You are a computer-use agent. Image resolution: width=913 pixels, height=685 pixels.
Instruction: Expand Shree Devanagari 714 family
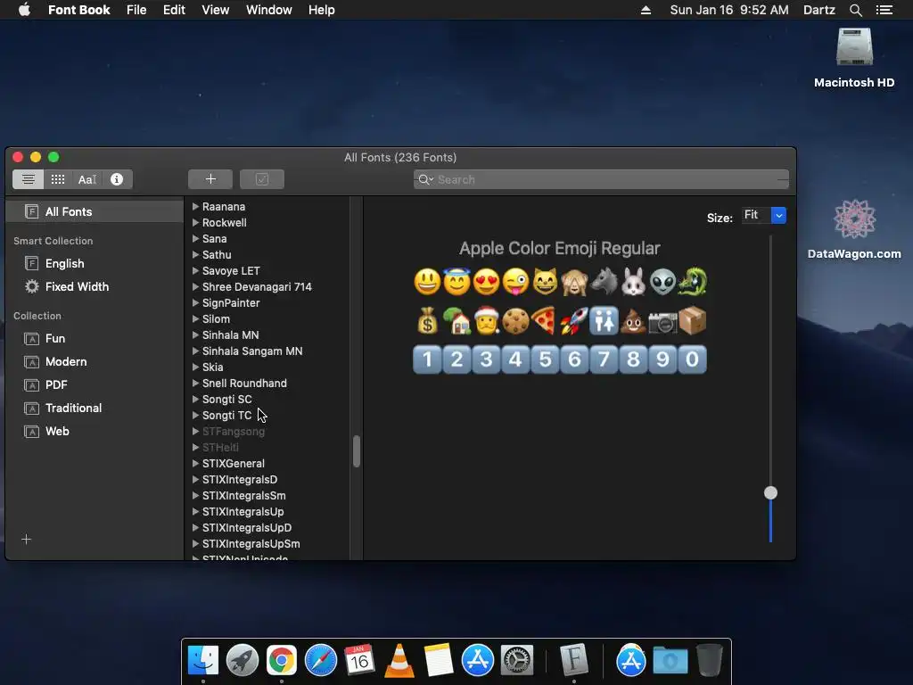click(x=195, y=286)
